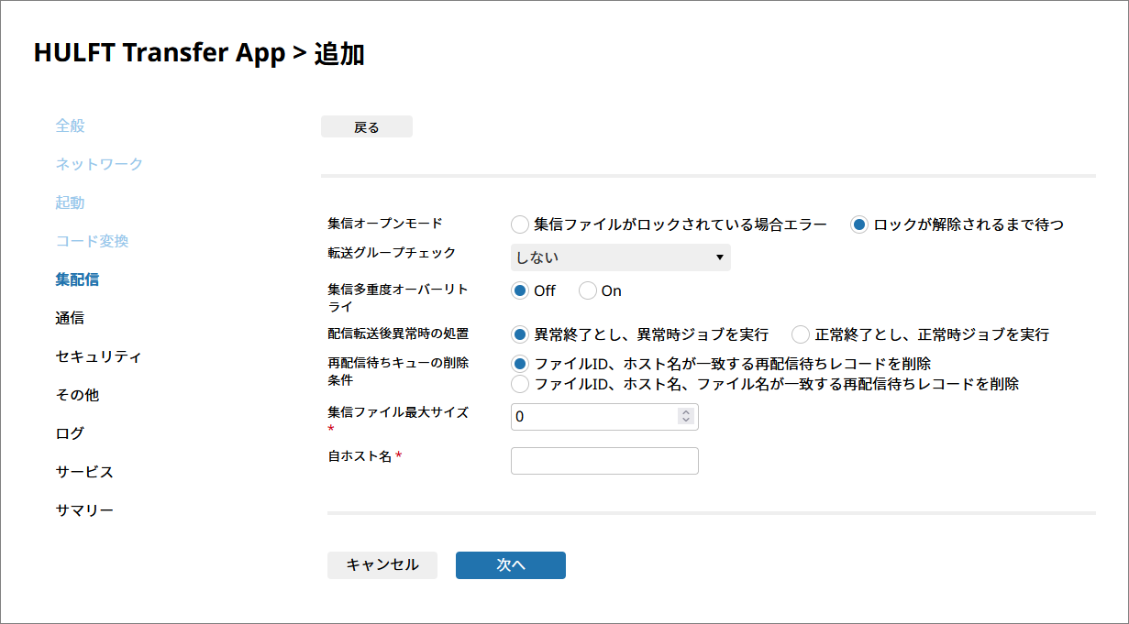This screenshot has width=1129, height=624.
Task: Choose '正常終了とし、正常時ジョブを実行' option
Action: pyautogui.click(x=801, y=334)
